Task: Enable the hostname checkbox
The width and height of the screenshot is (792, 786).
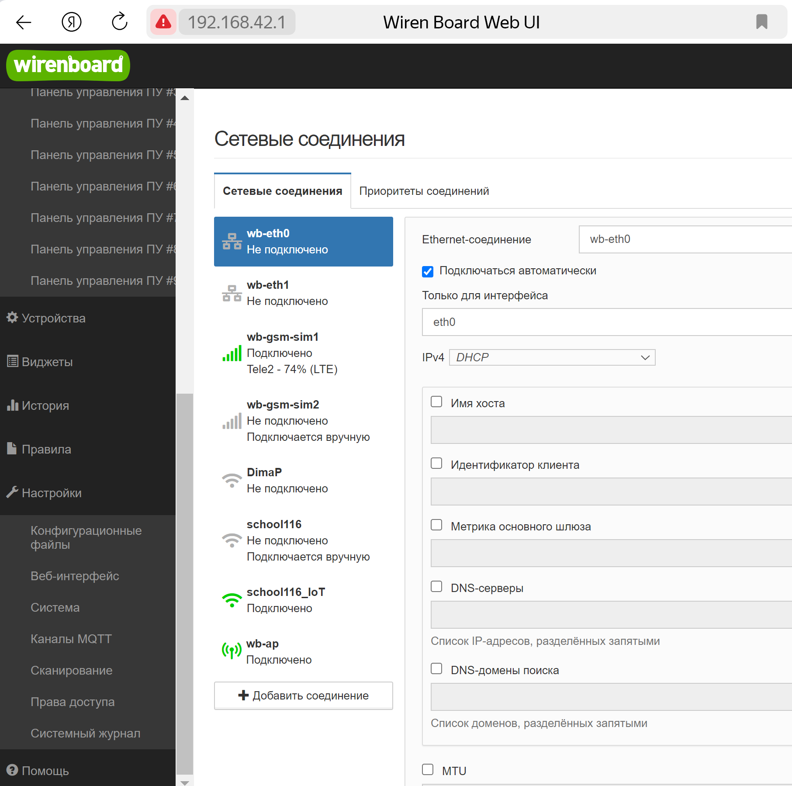Action: point(436,402)
